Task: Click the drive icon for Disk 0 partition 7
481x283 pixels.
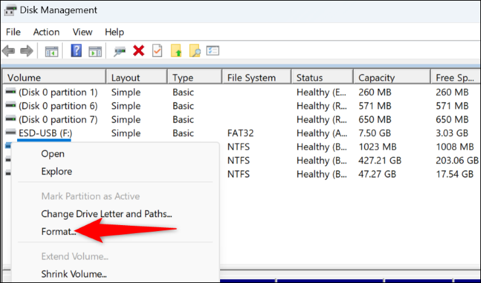Action: [11, 119]
